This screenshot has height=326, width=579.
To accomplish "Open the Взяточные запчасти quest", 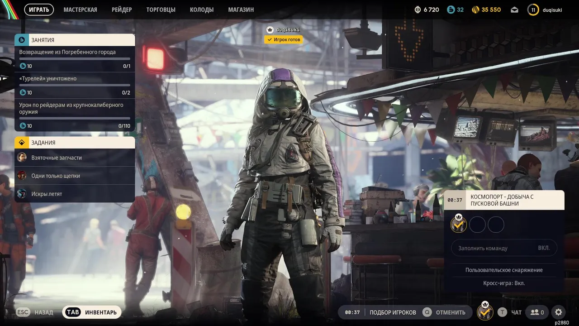I will pyautogui.click(x=75, y=158).
